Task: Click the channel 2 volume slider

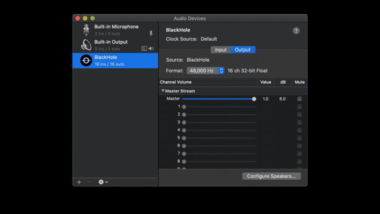Action: point(219,114)
